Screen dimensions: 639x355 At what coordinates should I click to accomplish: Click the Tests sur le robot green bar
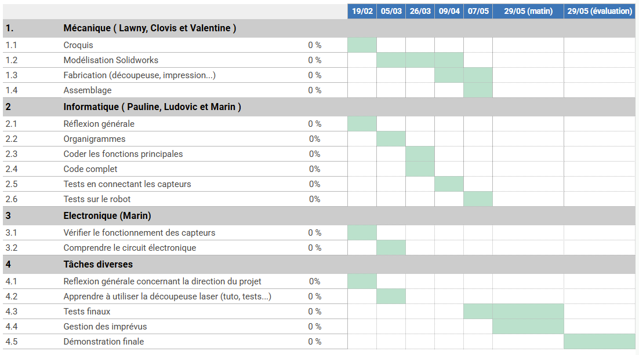coord(478,199)
